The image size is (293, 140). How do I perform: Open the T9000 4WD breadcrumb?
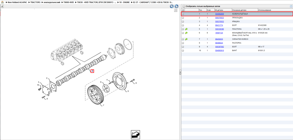click(x=68, y=2)
